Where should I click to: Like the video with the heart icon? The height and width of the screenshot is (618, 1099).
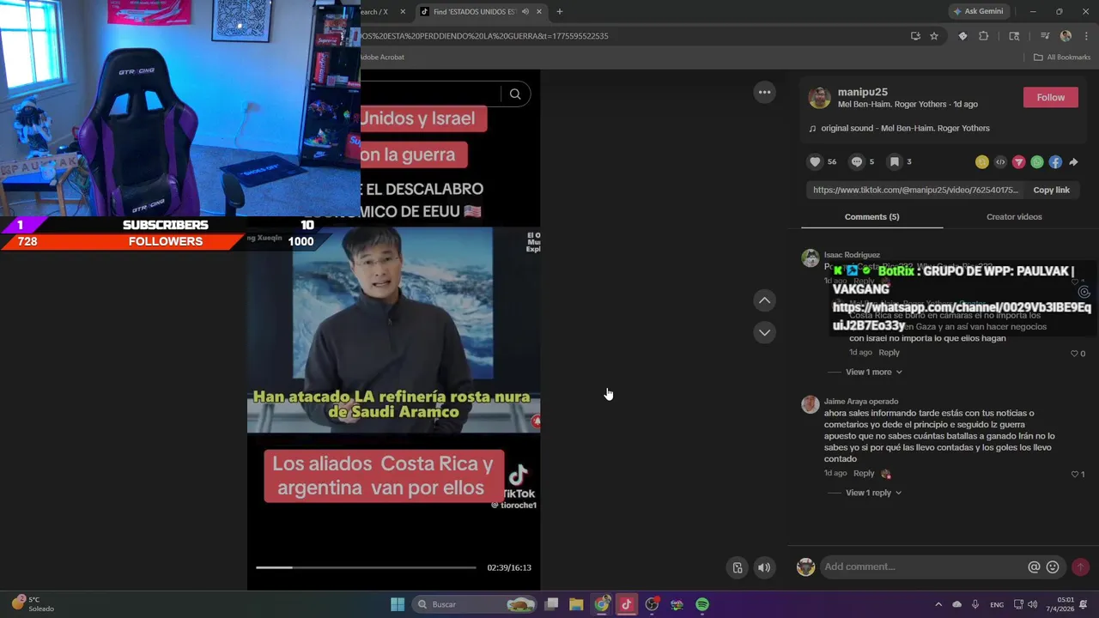click(x=815, y=161)
